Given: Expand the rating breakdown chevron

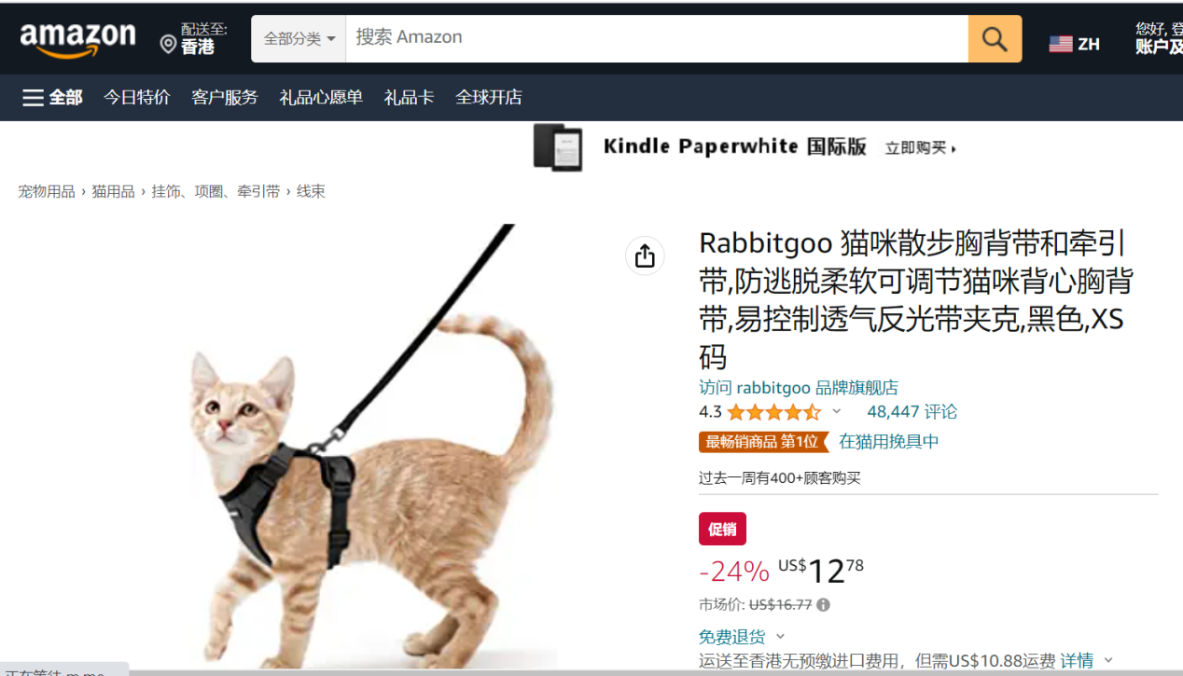Looking at the screenshot, I should click(x=837, y=411).
